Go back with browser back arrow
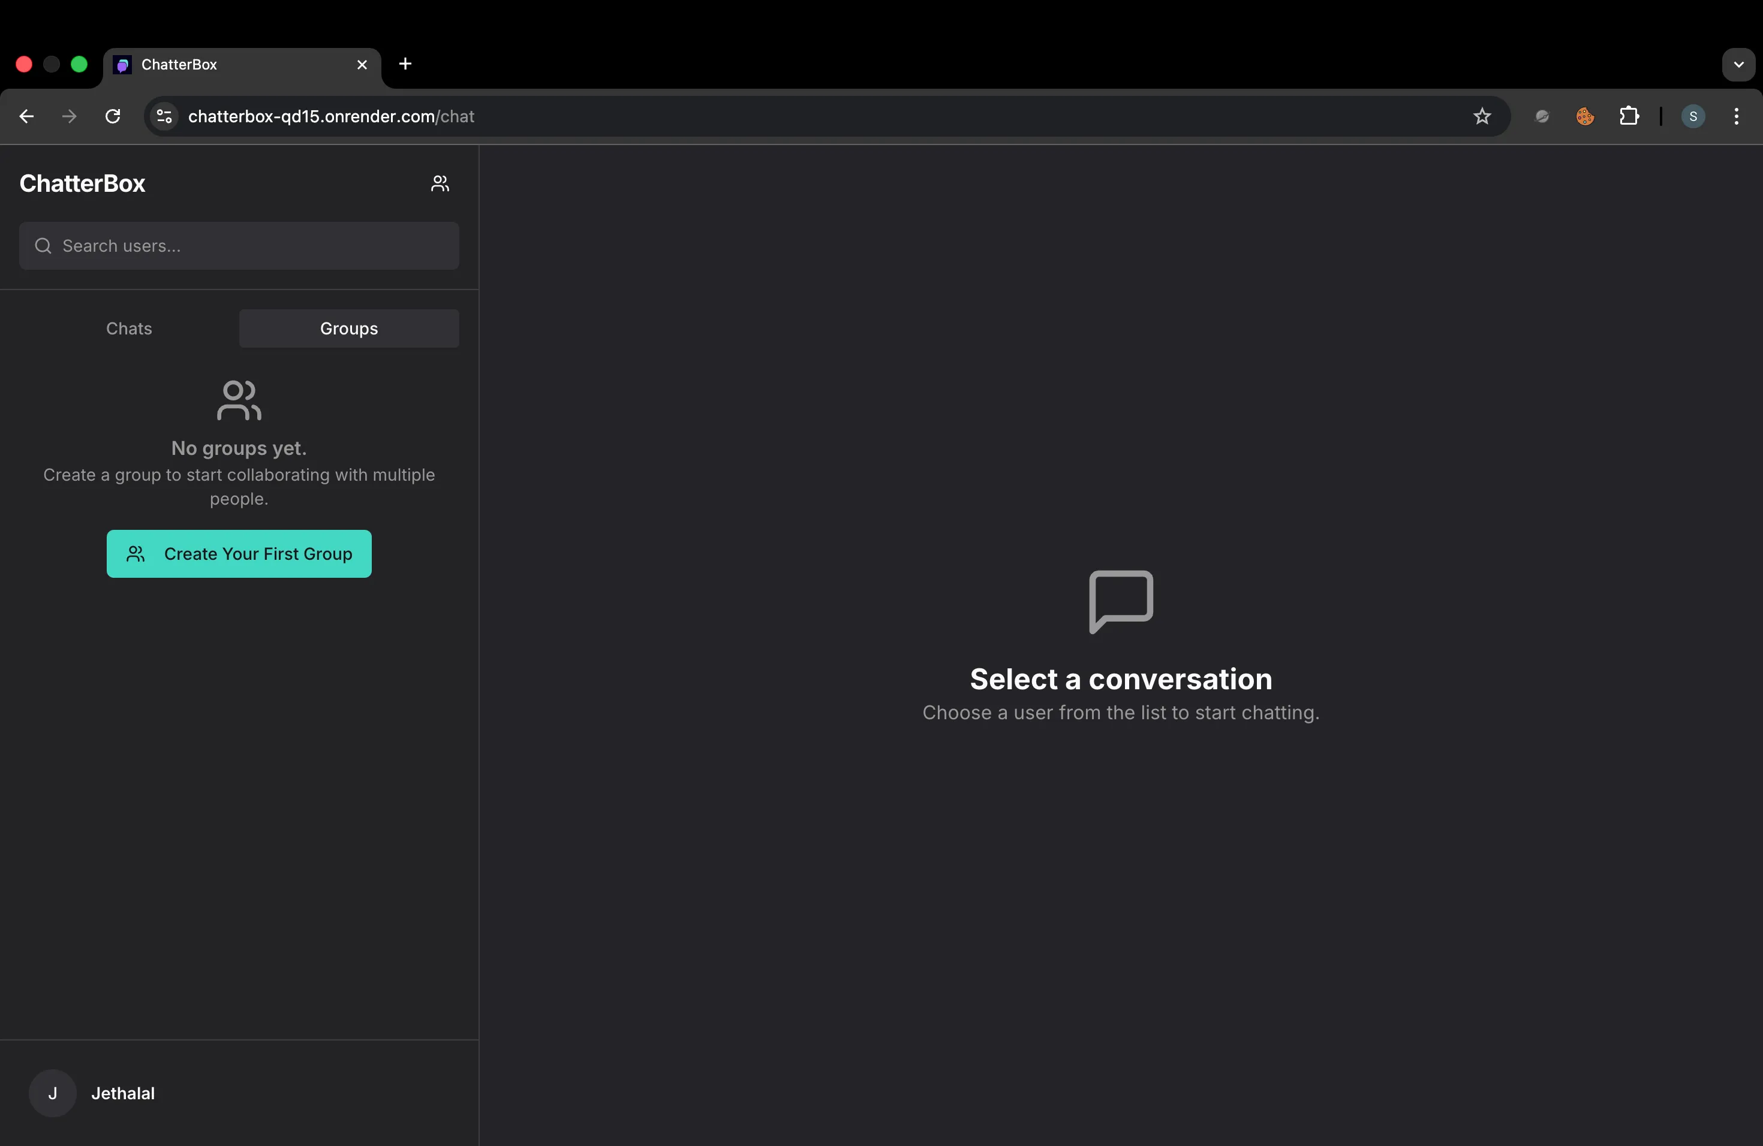The image size is (1763, 1146). click(26, 116)
